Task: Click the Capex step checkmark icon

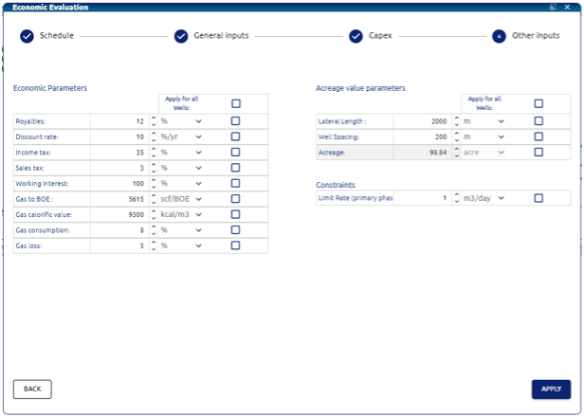Action: (x=356, y=36)
